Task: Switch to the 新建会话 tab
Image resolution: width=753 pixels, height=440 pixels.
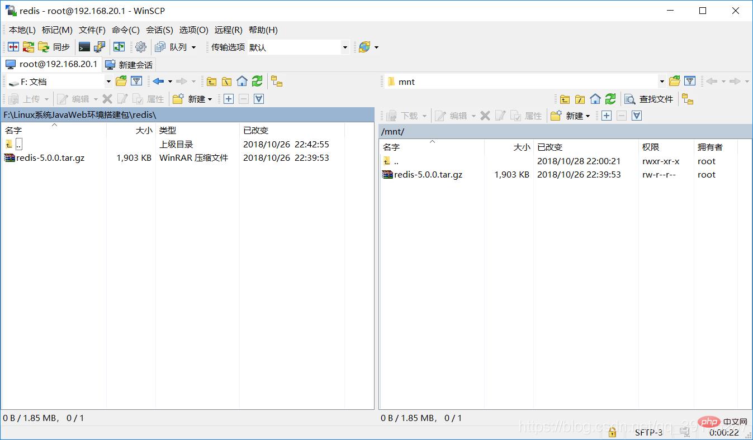Action: click(x=129, y=65)
